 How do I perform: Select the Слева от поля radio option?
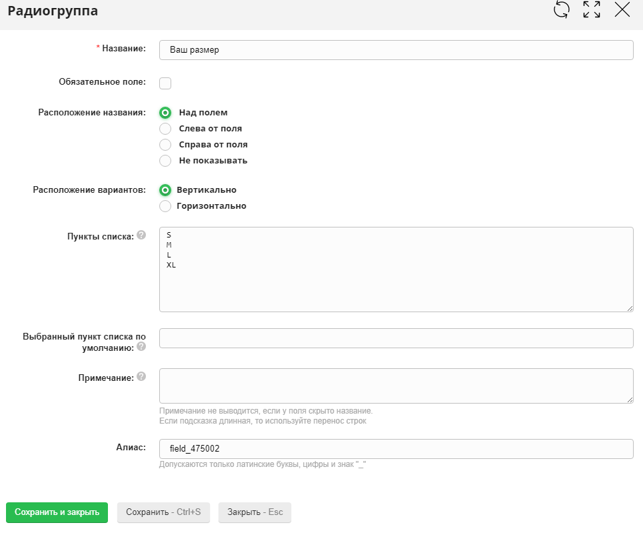coord(166,129)
